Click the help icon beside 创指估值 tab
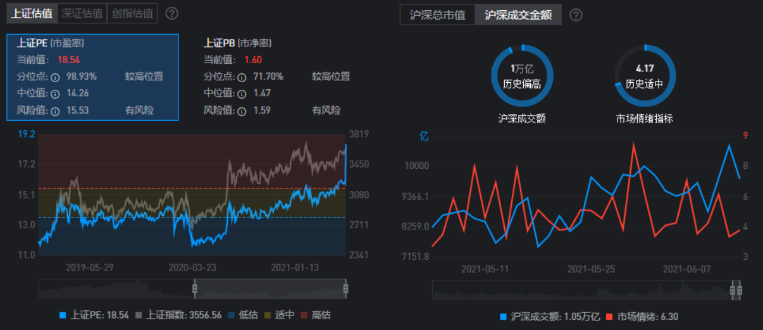The width and height of the screenshot is (763, 330). click(x=171, y=13)
